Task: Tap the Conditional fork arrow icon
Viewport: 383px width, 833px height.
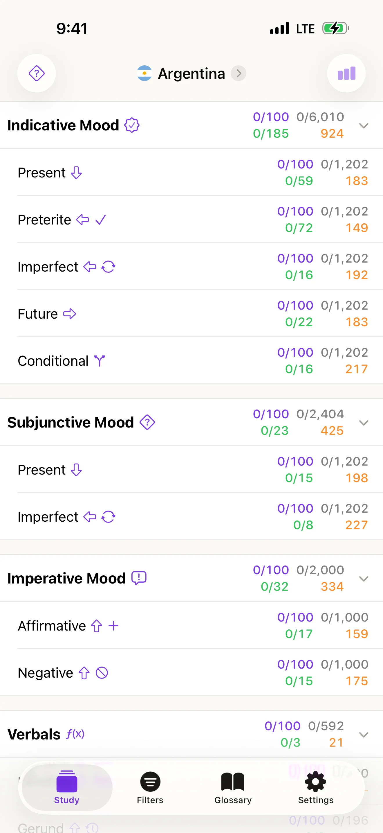Action: pyautogui.click(x=100, y=361)
